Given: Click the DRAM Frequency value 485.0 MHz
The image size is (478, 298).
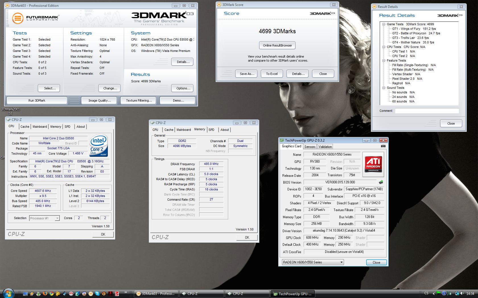Looking at the screenshot, I should click(x=211, y=164).
